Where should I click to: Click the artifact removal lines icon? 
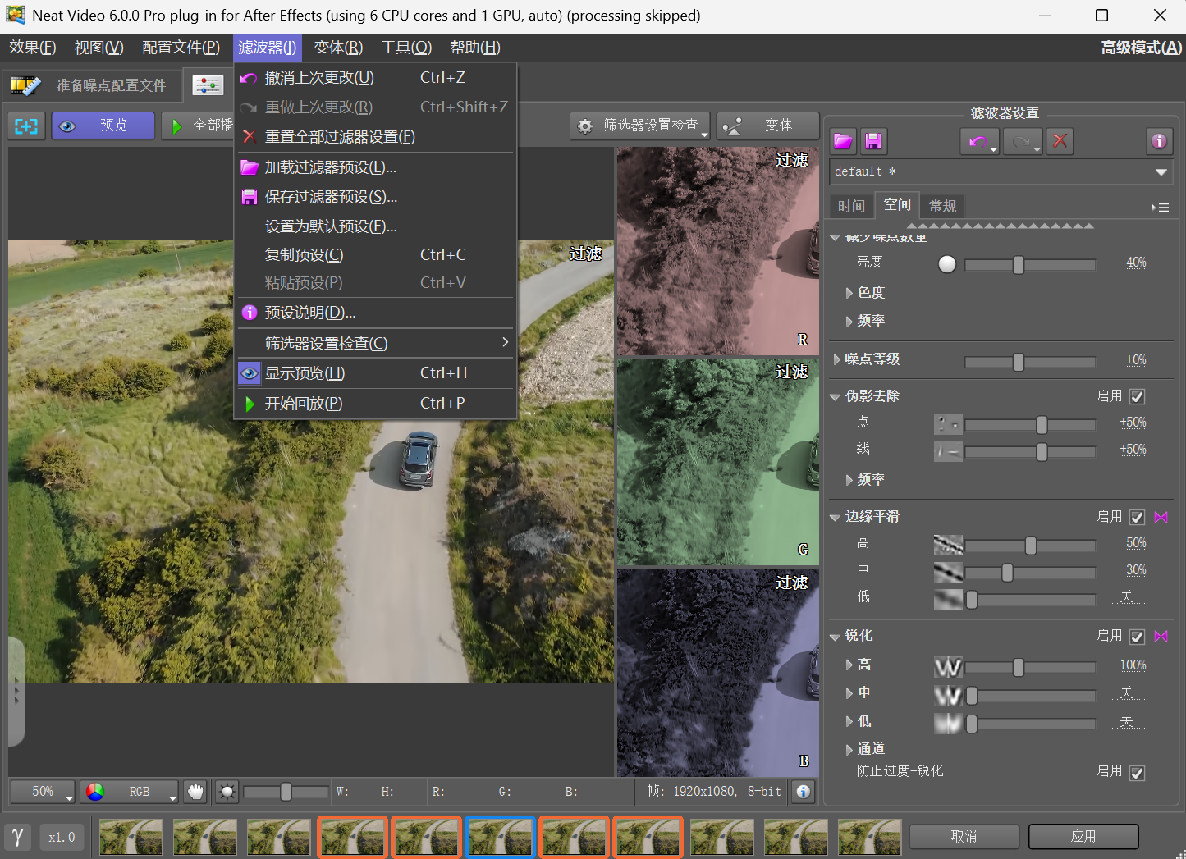[x=948, y=451]
